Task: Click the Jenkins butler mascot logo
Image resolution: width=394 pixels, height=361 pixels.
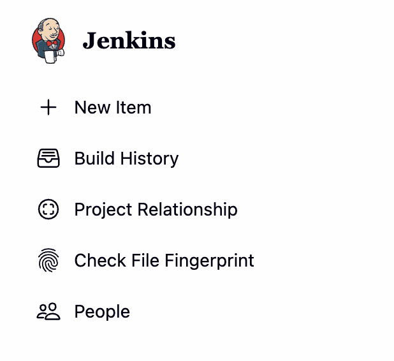Action: click(48, 41)
